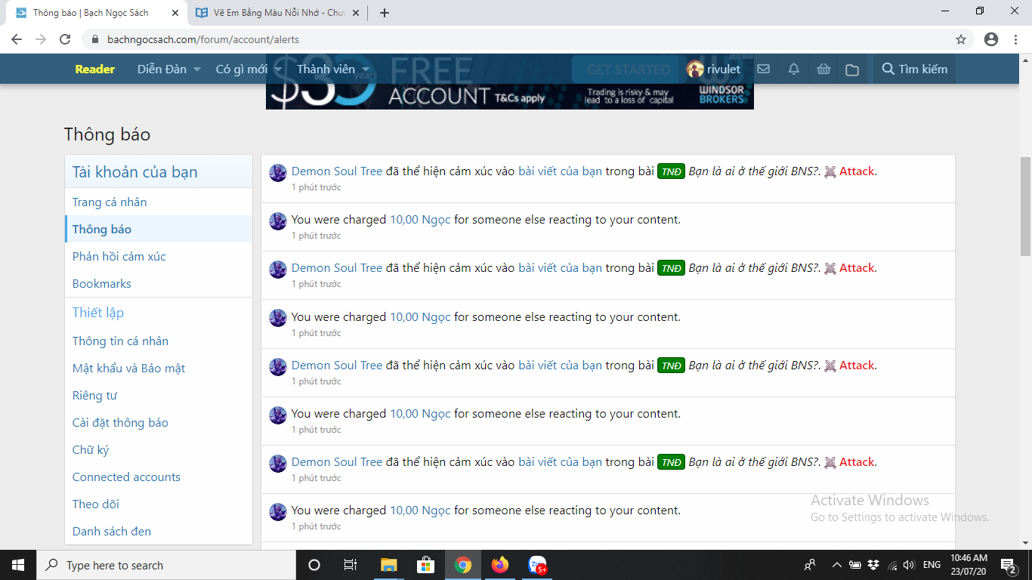Click the folder icon in forum navbar
Viewport: 1032px width, 580px height.
pos(852,69)
